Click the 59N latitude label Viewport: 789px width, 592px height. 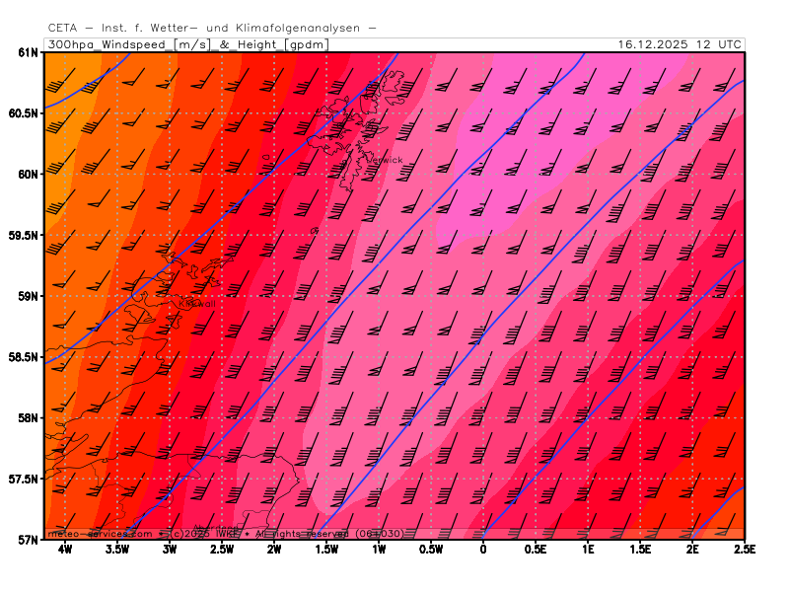coord(28,296)
